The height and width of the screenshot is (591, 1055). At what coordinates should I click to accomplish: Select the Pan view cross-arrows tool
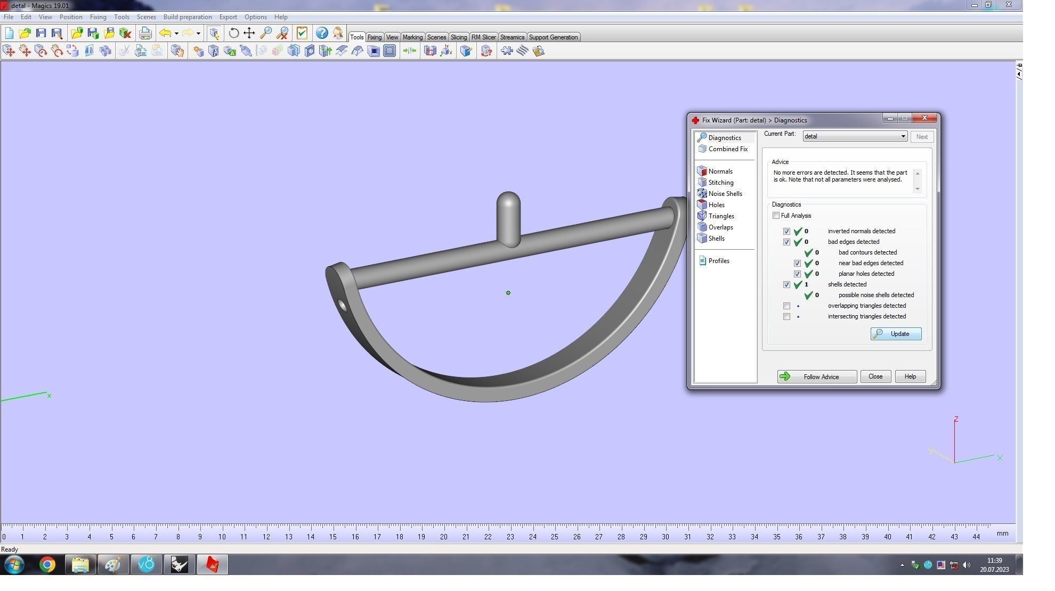tap(249, 33)
